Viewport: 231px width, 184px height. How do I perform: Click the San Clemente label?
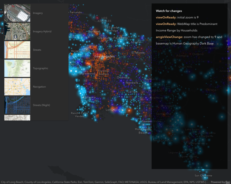click(203, 175)
